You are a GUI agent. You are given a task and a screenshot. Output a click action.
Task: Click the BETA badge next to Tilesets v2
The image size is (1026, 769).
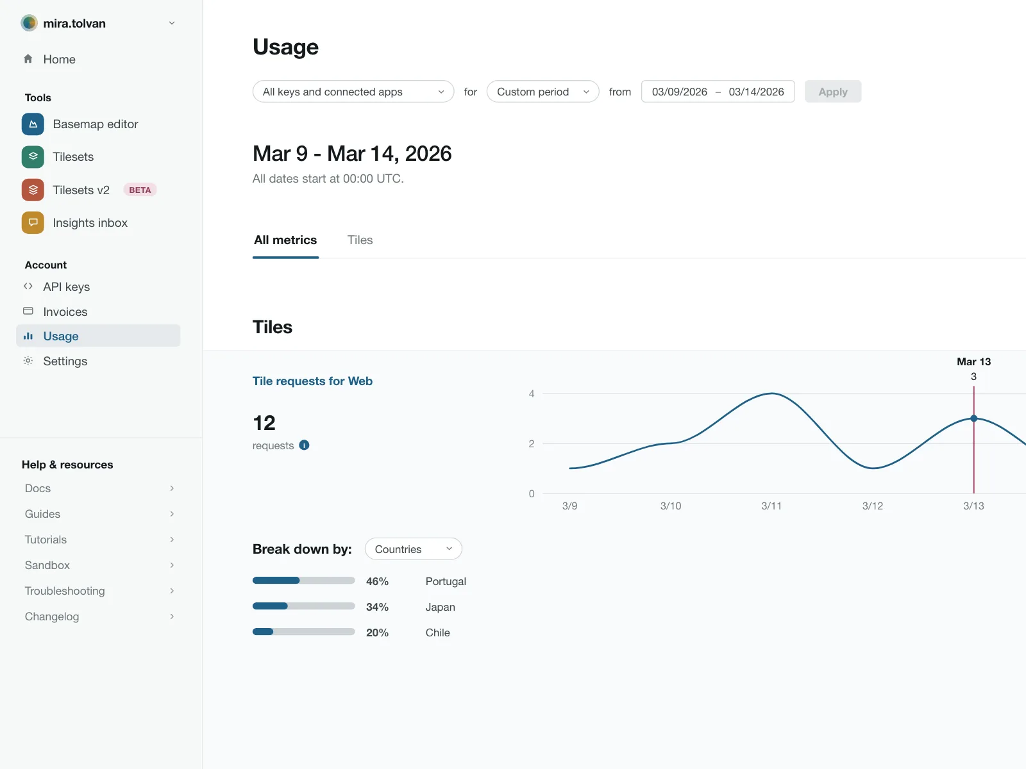pyautogui.click(x=140, y=190)
